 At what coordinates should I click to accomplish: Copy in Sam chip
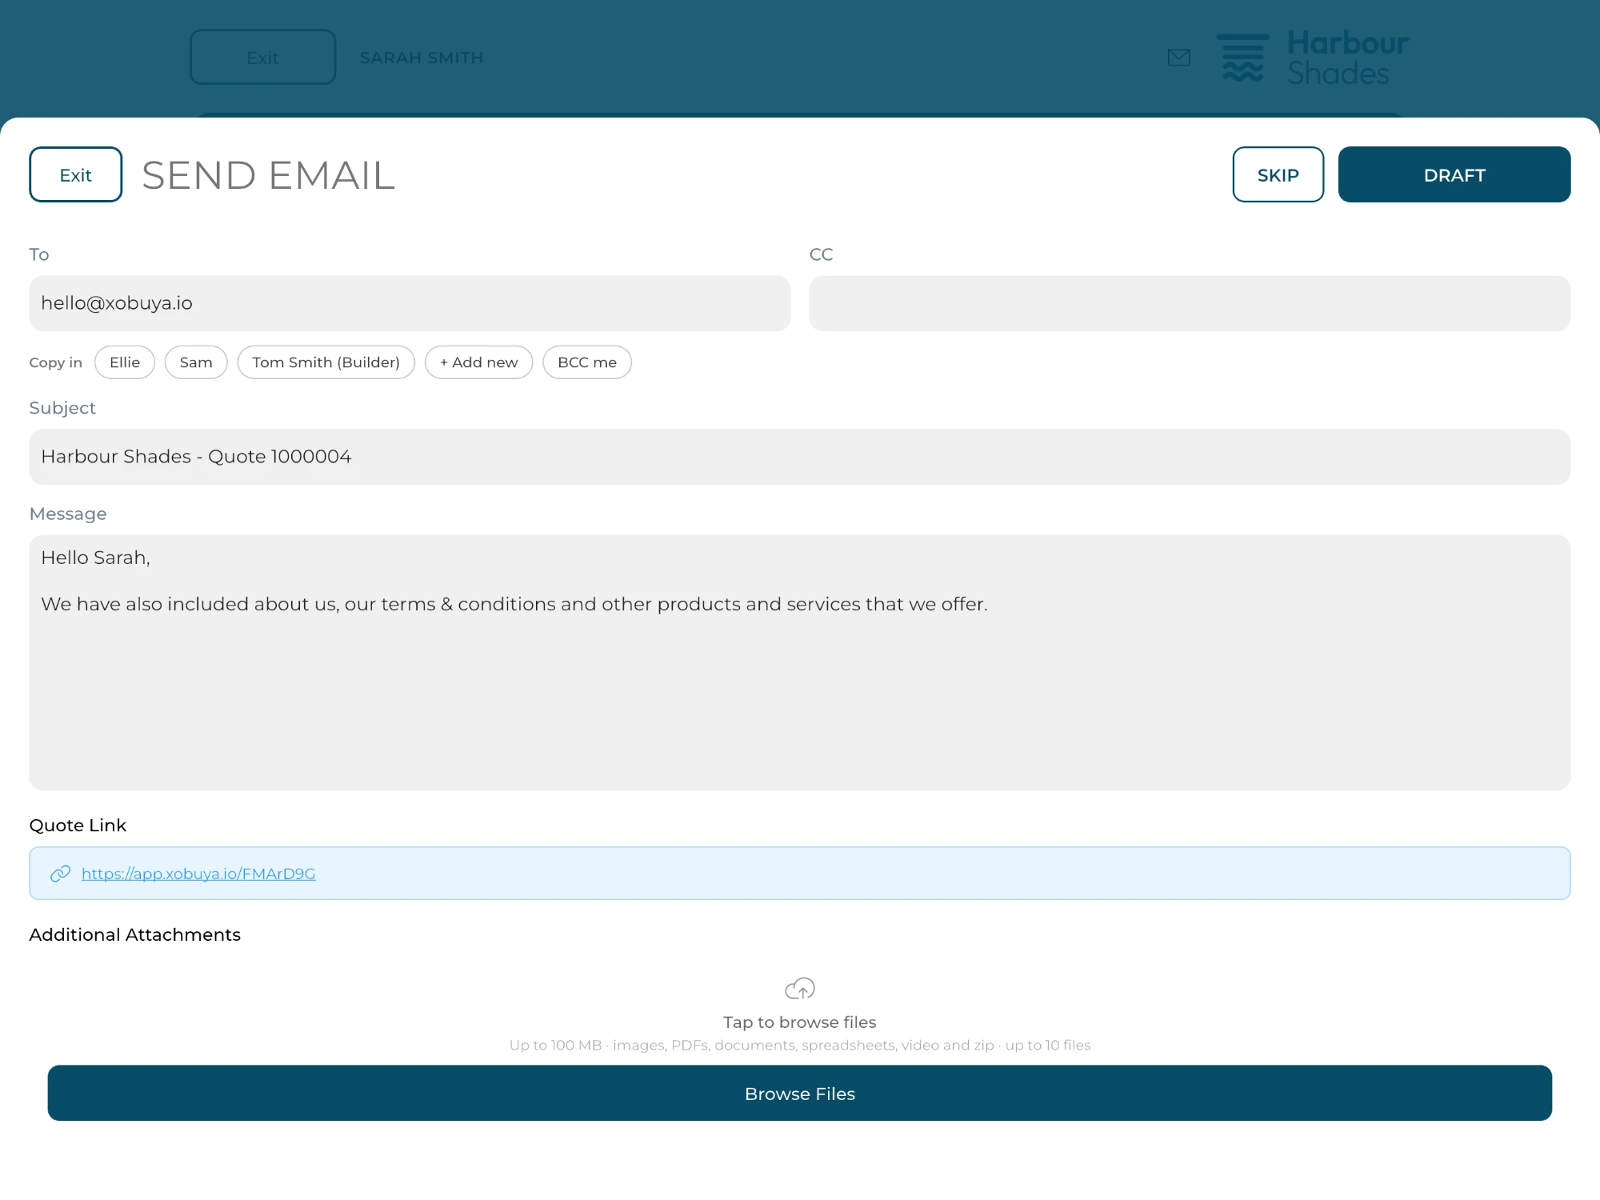point(196,362)
